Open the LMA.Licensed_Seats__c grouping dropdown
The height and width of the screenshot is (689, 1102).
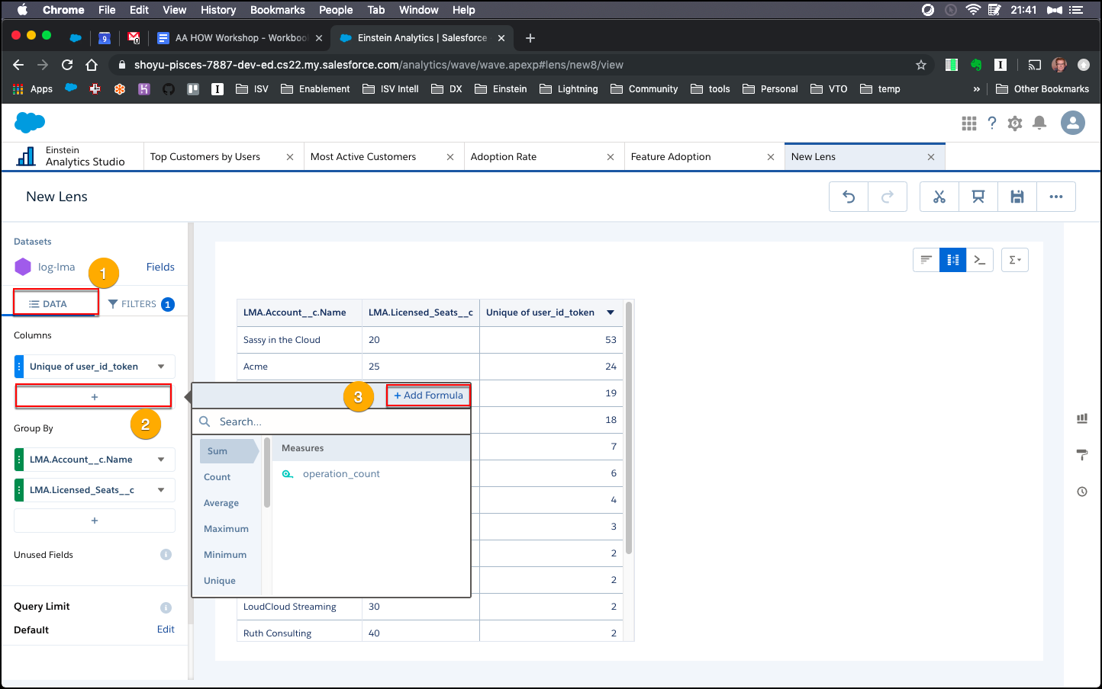click(161, 490)
